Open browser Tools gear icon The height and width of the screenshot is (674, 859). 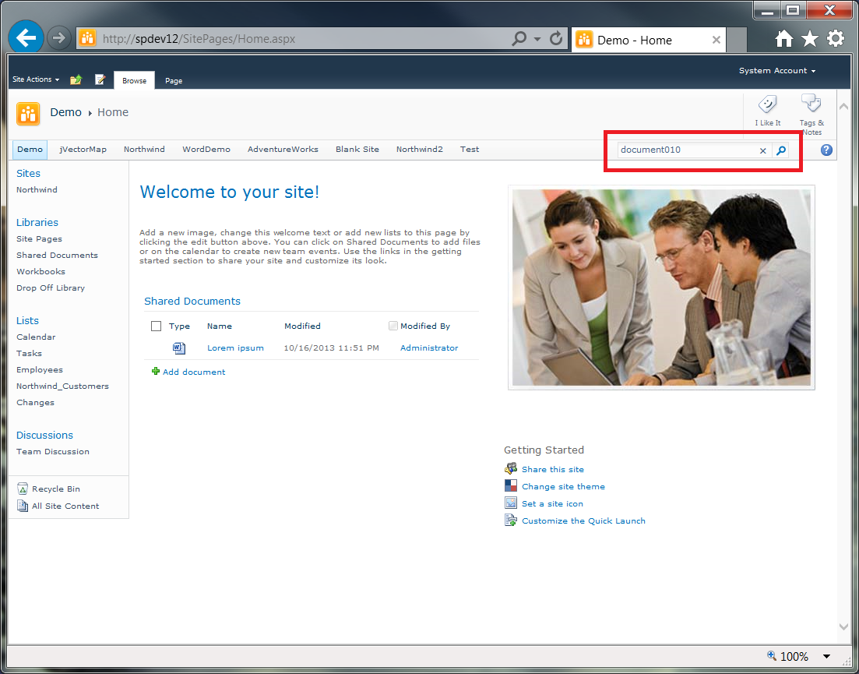click(x=836, y=38)
